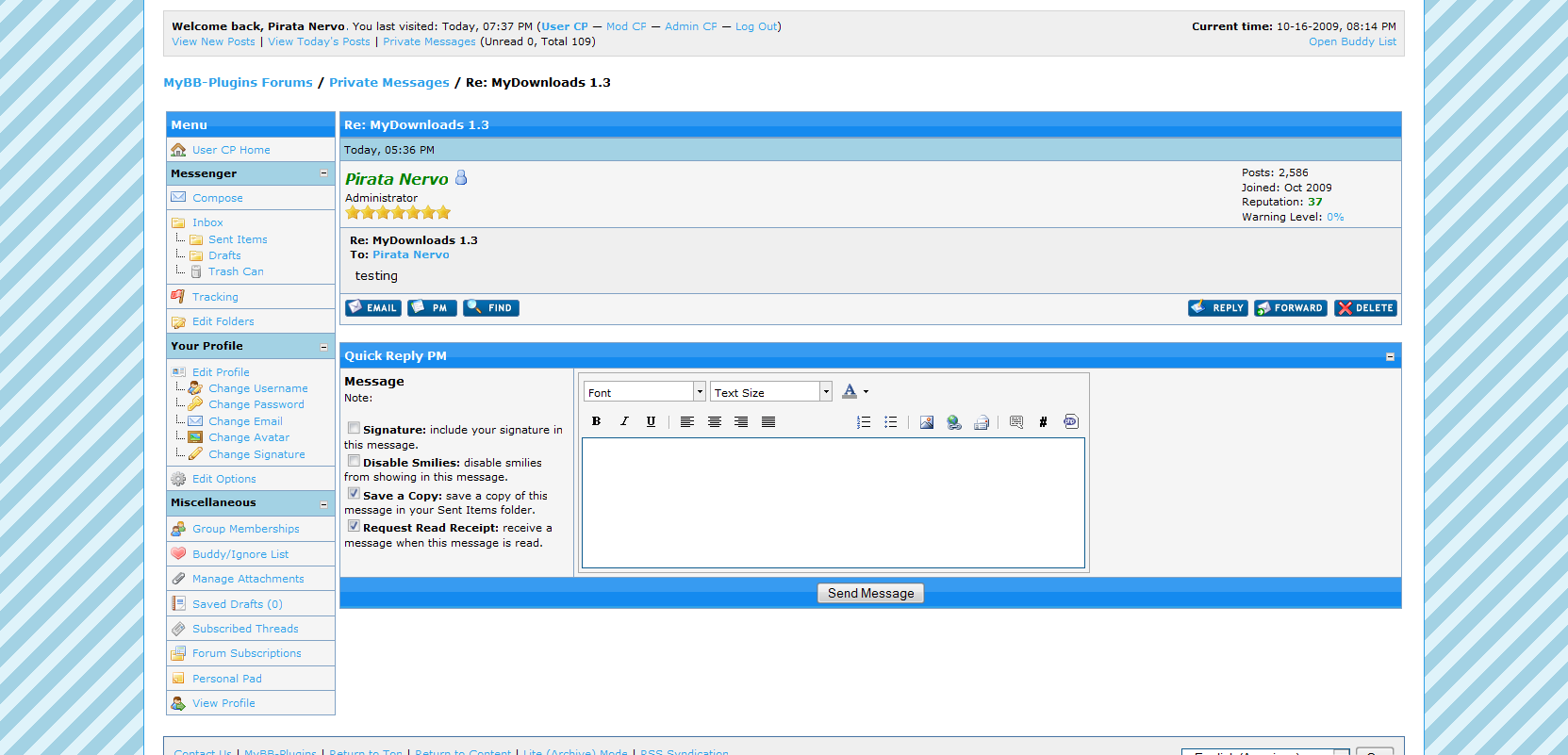
Task: Click the user status icon beside Pirata Nervo
Action: tap(461, 177)
